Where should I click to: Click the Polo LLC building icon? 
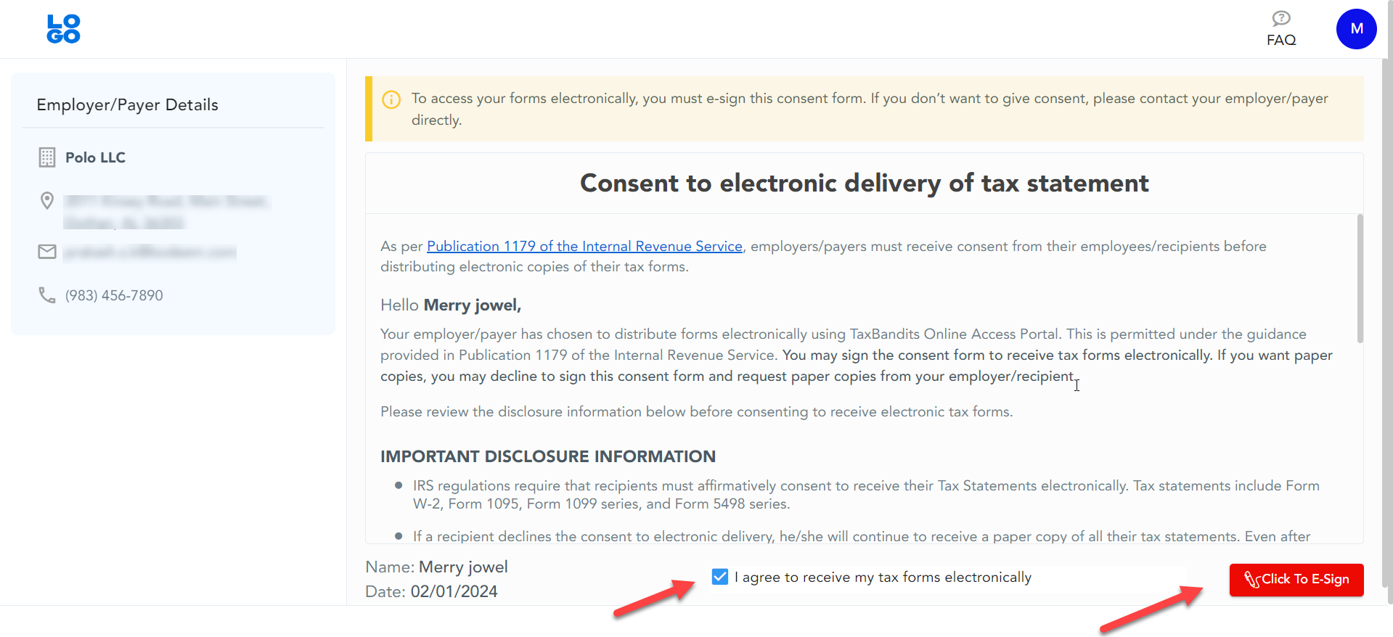(47, 157)
